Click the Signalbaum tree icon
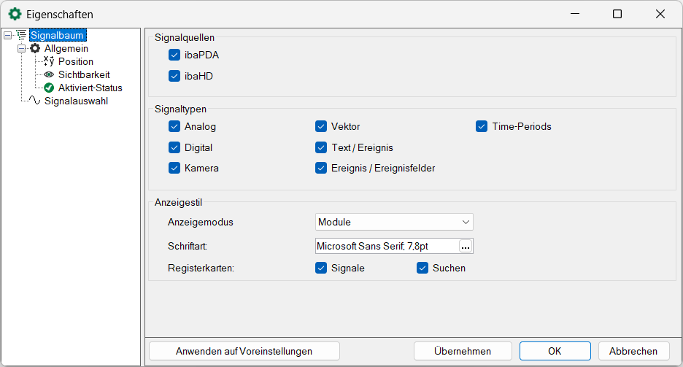The width and height of the screenshot is (683, 367). (x=21, y=35)
